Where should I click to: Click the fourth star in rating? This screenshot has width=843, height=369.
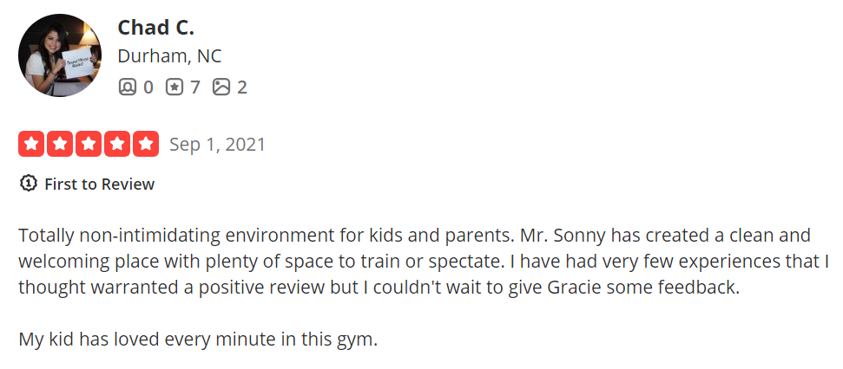116,144
